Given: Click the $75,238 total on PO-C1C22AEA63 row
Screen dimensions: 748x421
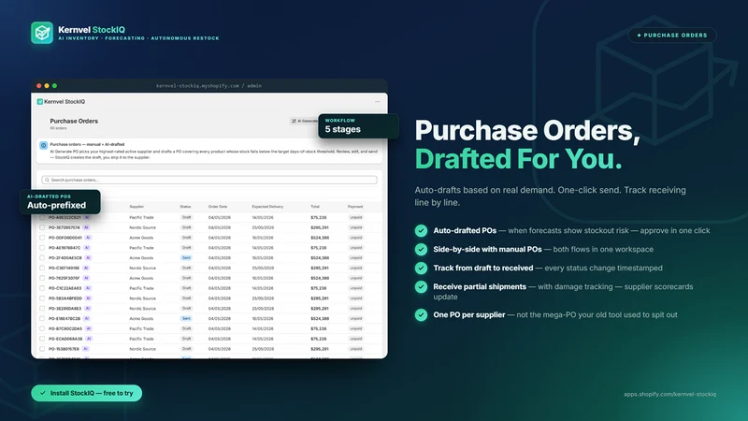Looking at the screenshot, I should [x=318, y=288].
